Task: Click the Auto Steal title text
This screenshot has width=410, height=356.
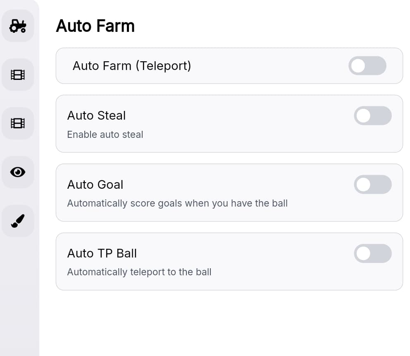Action: click(x=96, y=115)
